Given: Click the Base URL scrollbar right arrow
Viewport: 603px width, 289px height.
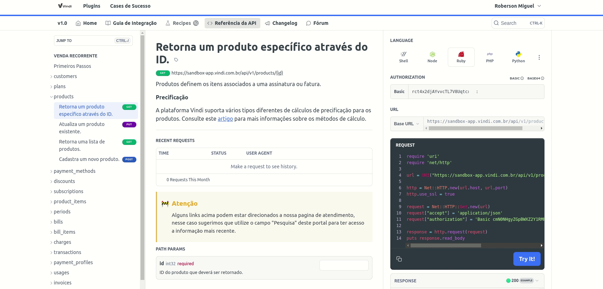Looking at the screenshot, I should [x=542, y=128].
